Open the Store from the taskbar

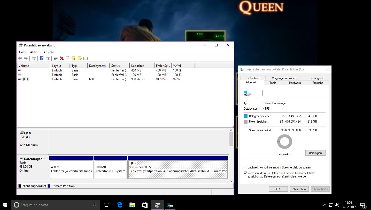click(x=145, y=205)
